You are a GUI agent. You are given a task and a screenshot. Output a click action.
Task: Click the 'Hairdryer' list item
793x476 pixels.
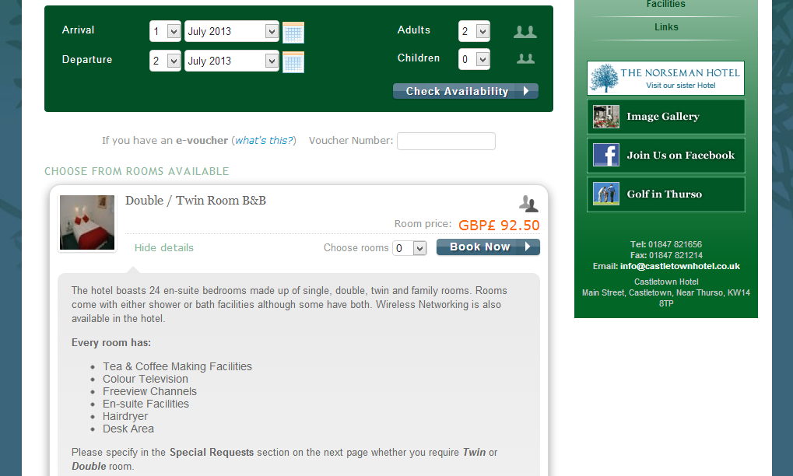point(125,416)
